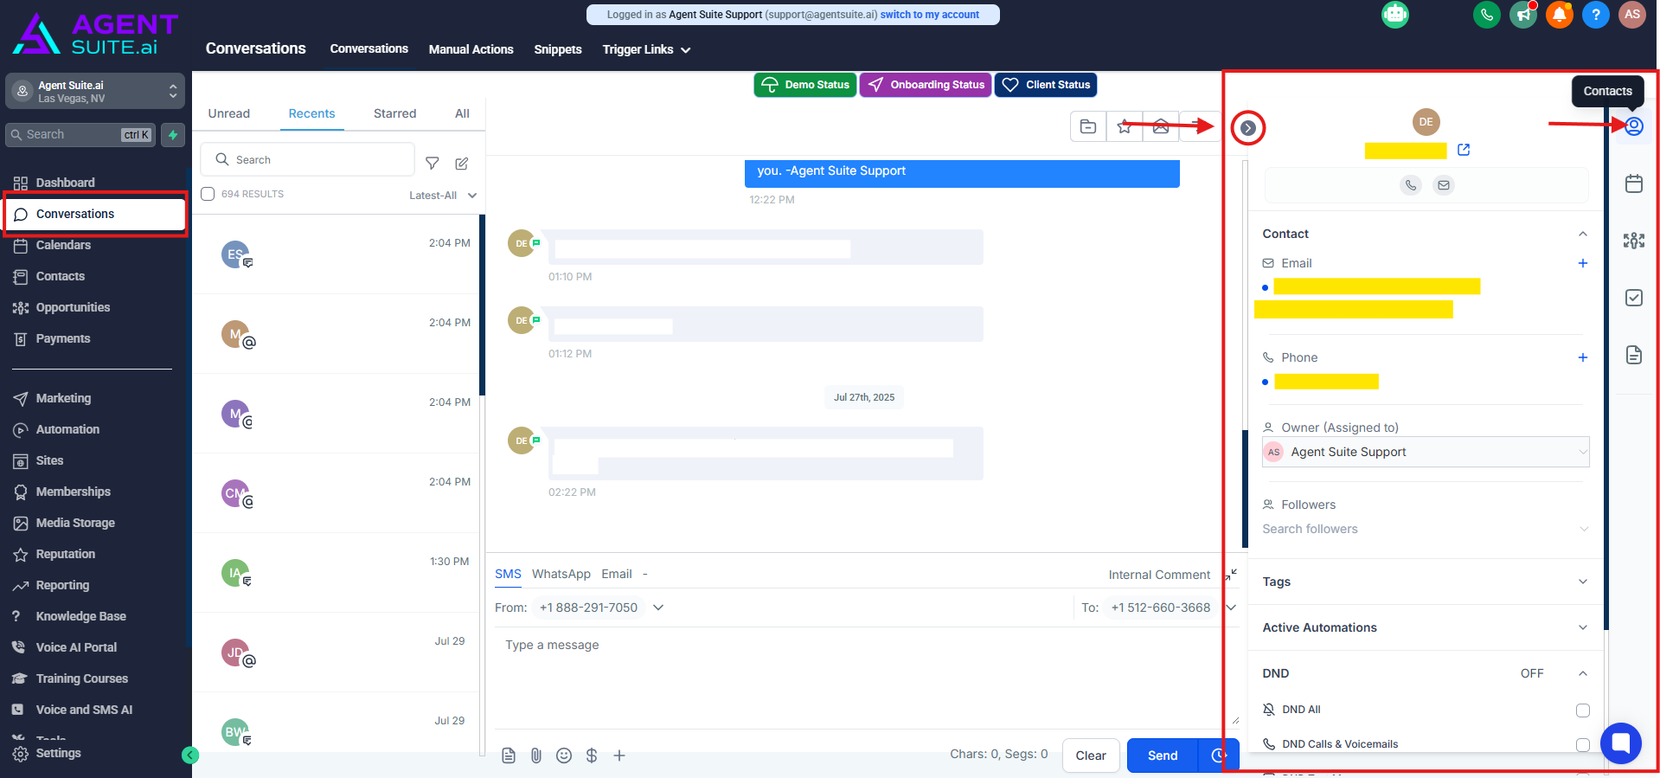Star the open conversation
This screenshot has width=1660, height=778.
(1125, 127)
